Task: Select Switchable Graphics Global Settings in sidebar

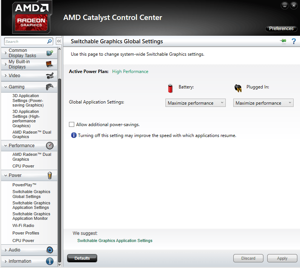Action: coord(31,194)
